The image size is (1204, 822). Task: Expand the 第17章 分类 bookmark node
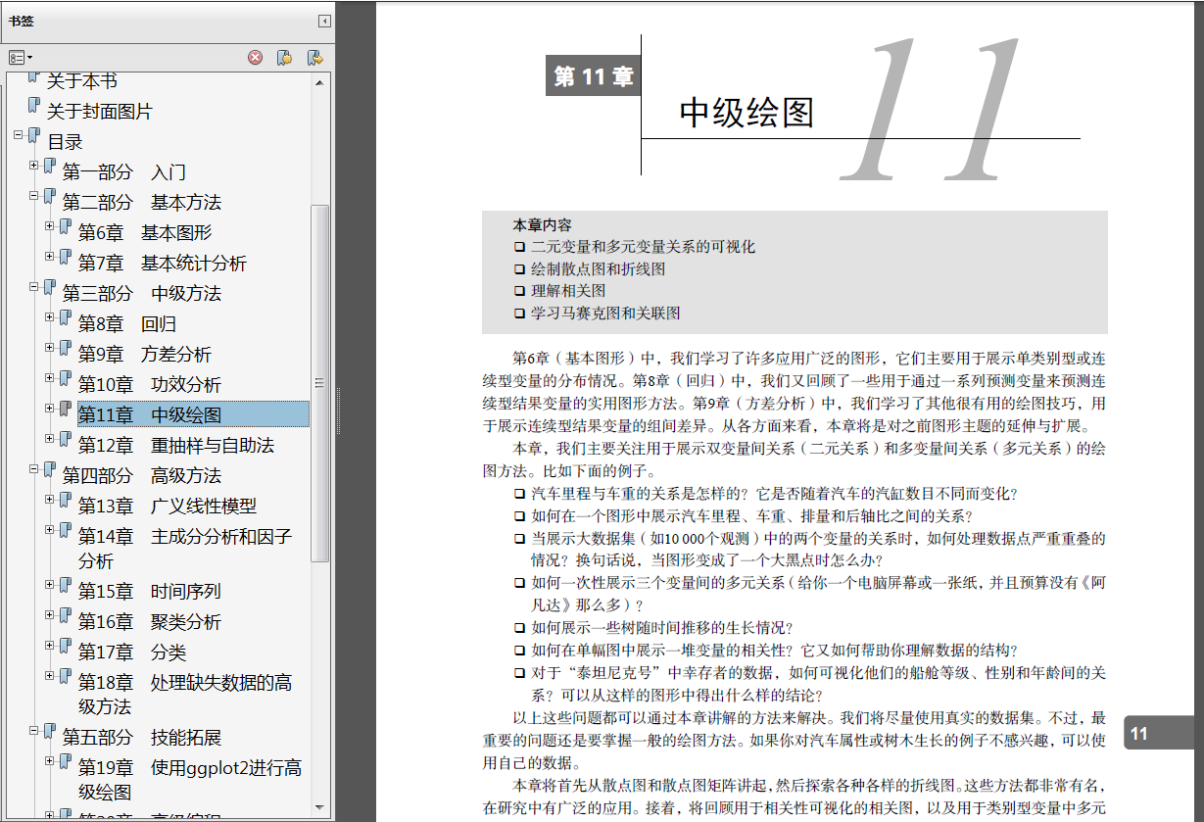(50, 646)
